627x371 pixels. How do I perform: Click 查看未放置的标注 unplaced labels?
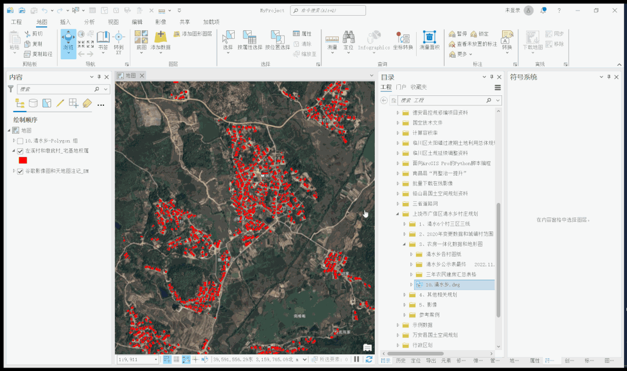(472, 44)
